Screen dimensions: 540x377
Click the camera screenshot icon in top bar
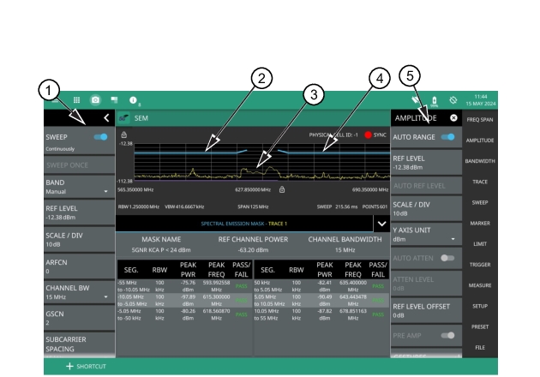coord(96,100)
